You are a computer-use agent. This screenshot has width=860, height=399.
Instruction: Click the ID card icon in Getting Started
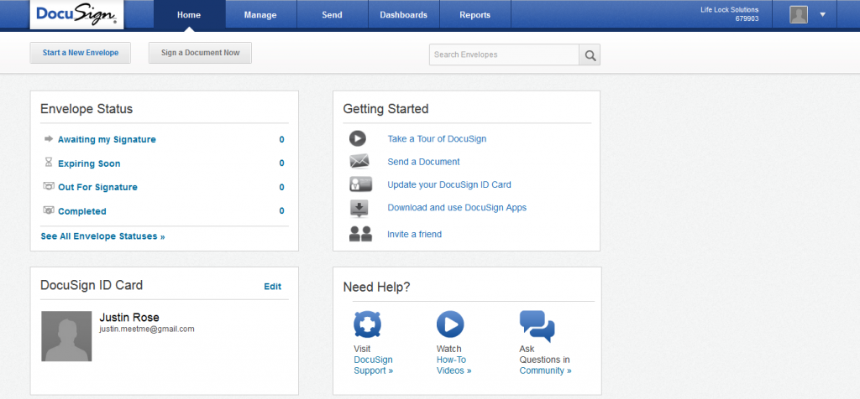pos(360,184)
